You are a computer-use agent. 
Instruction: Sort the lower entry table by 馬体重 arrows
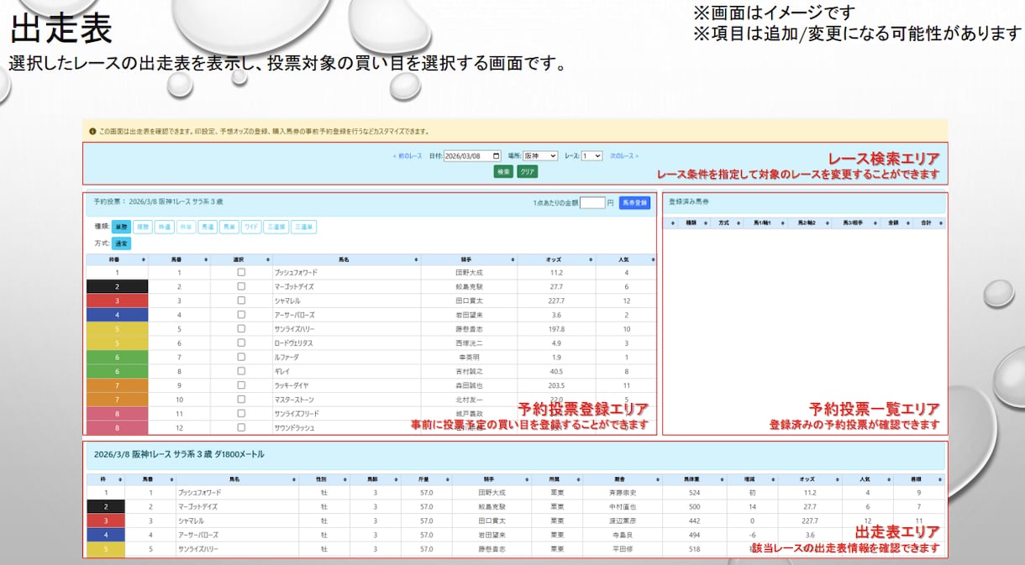(x=721, y=479)
